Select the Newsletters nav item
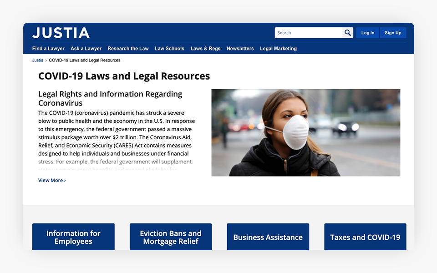 (240, 49)
